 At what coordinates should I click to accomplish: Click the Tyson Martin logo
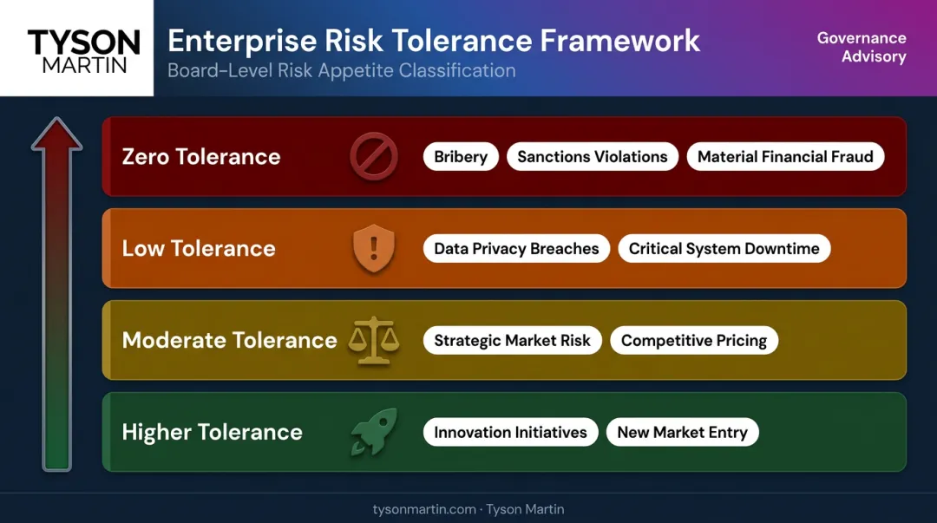tap(84, 51)
